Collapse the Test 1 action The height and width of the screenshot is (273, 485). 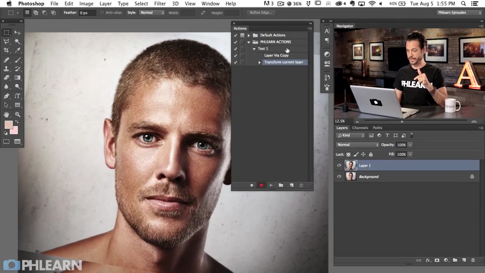pyautogui.click(x=254, y=49)
